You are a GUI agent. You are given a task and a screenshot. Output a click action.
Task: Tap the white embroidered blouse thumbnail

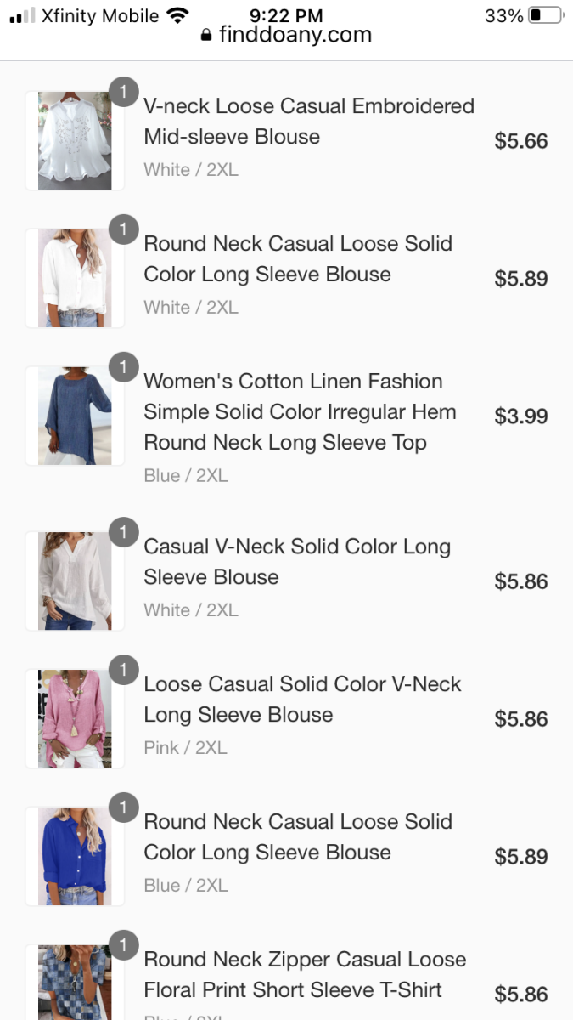[x=75, y=141]
